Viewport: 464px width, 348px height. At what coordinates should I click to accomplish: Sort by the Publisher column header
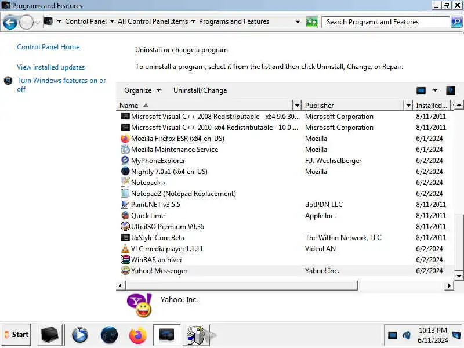pos(353,106)
